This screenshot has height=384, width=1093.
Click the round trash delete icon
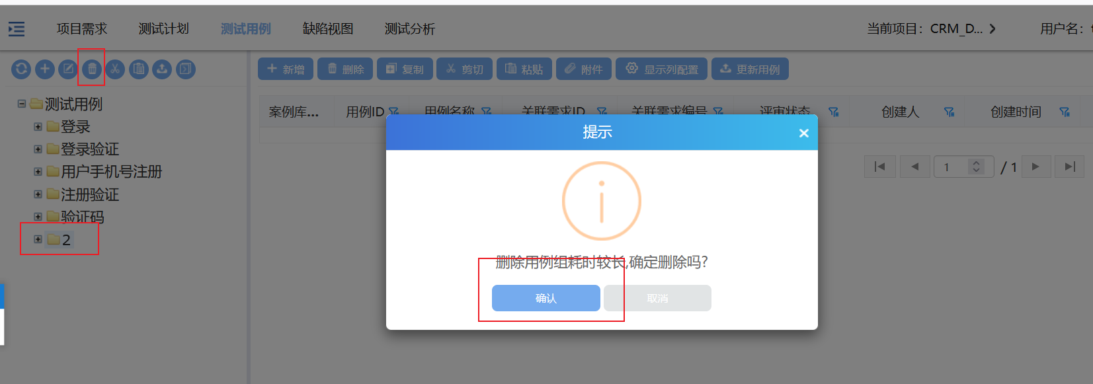pos(92,69)
